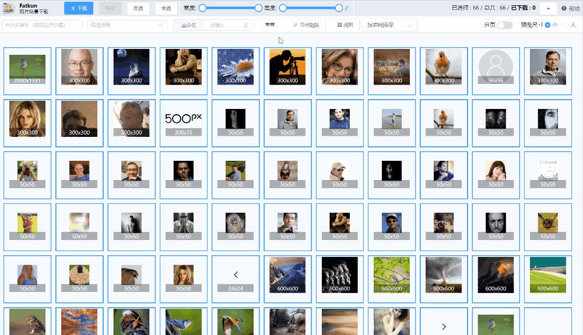Toggle the 分页 pagination switch

(504, 25)
